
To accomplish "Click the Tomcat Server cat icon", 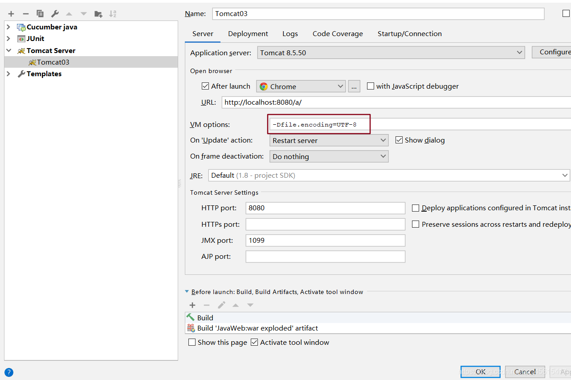I will [21, 51].
